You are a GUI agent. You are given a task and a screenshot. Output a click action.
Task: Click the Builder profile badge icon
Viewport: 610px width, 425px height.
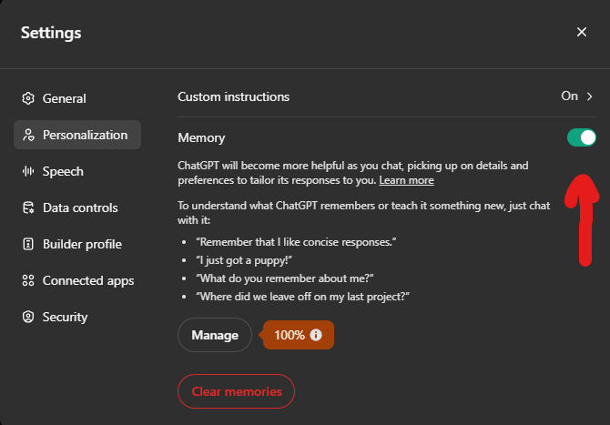point(28,244)
